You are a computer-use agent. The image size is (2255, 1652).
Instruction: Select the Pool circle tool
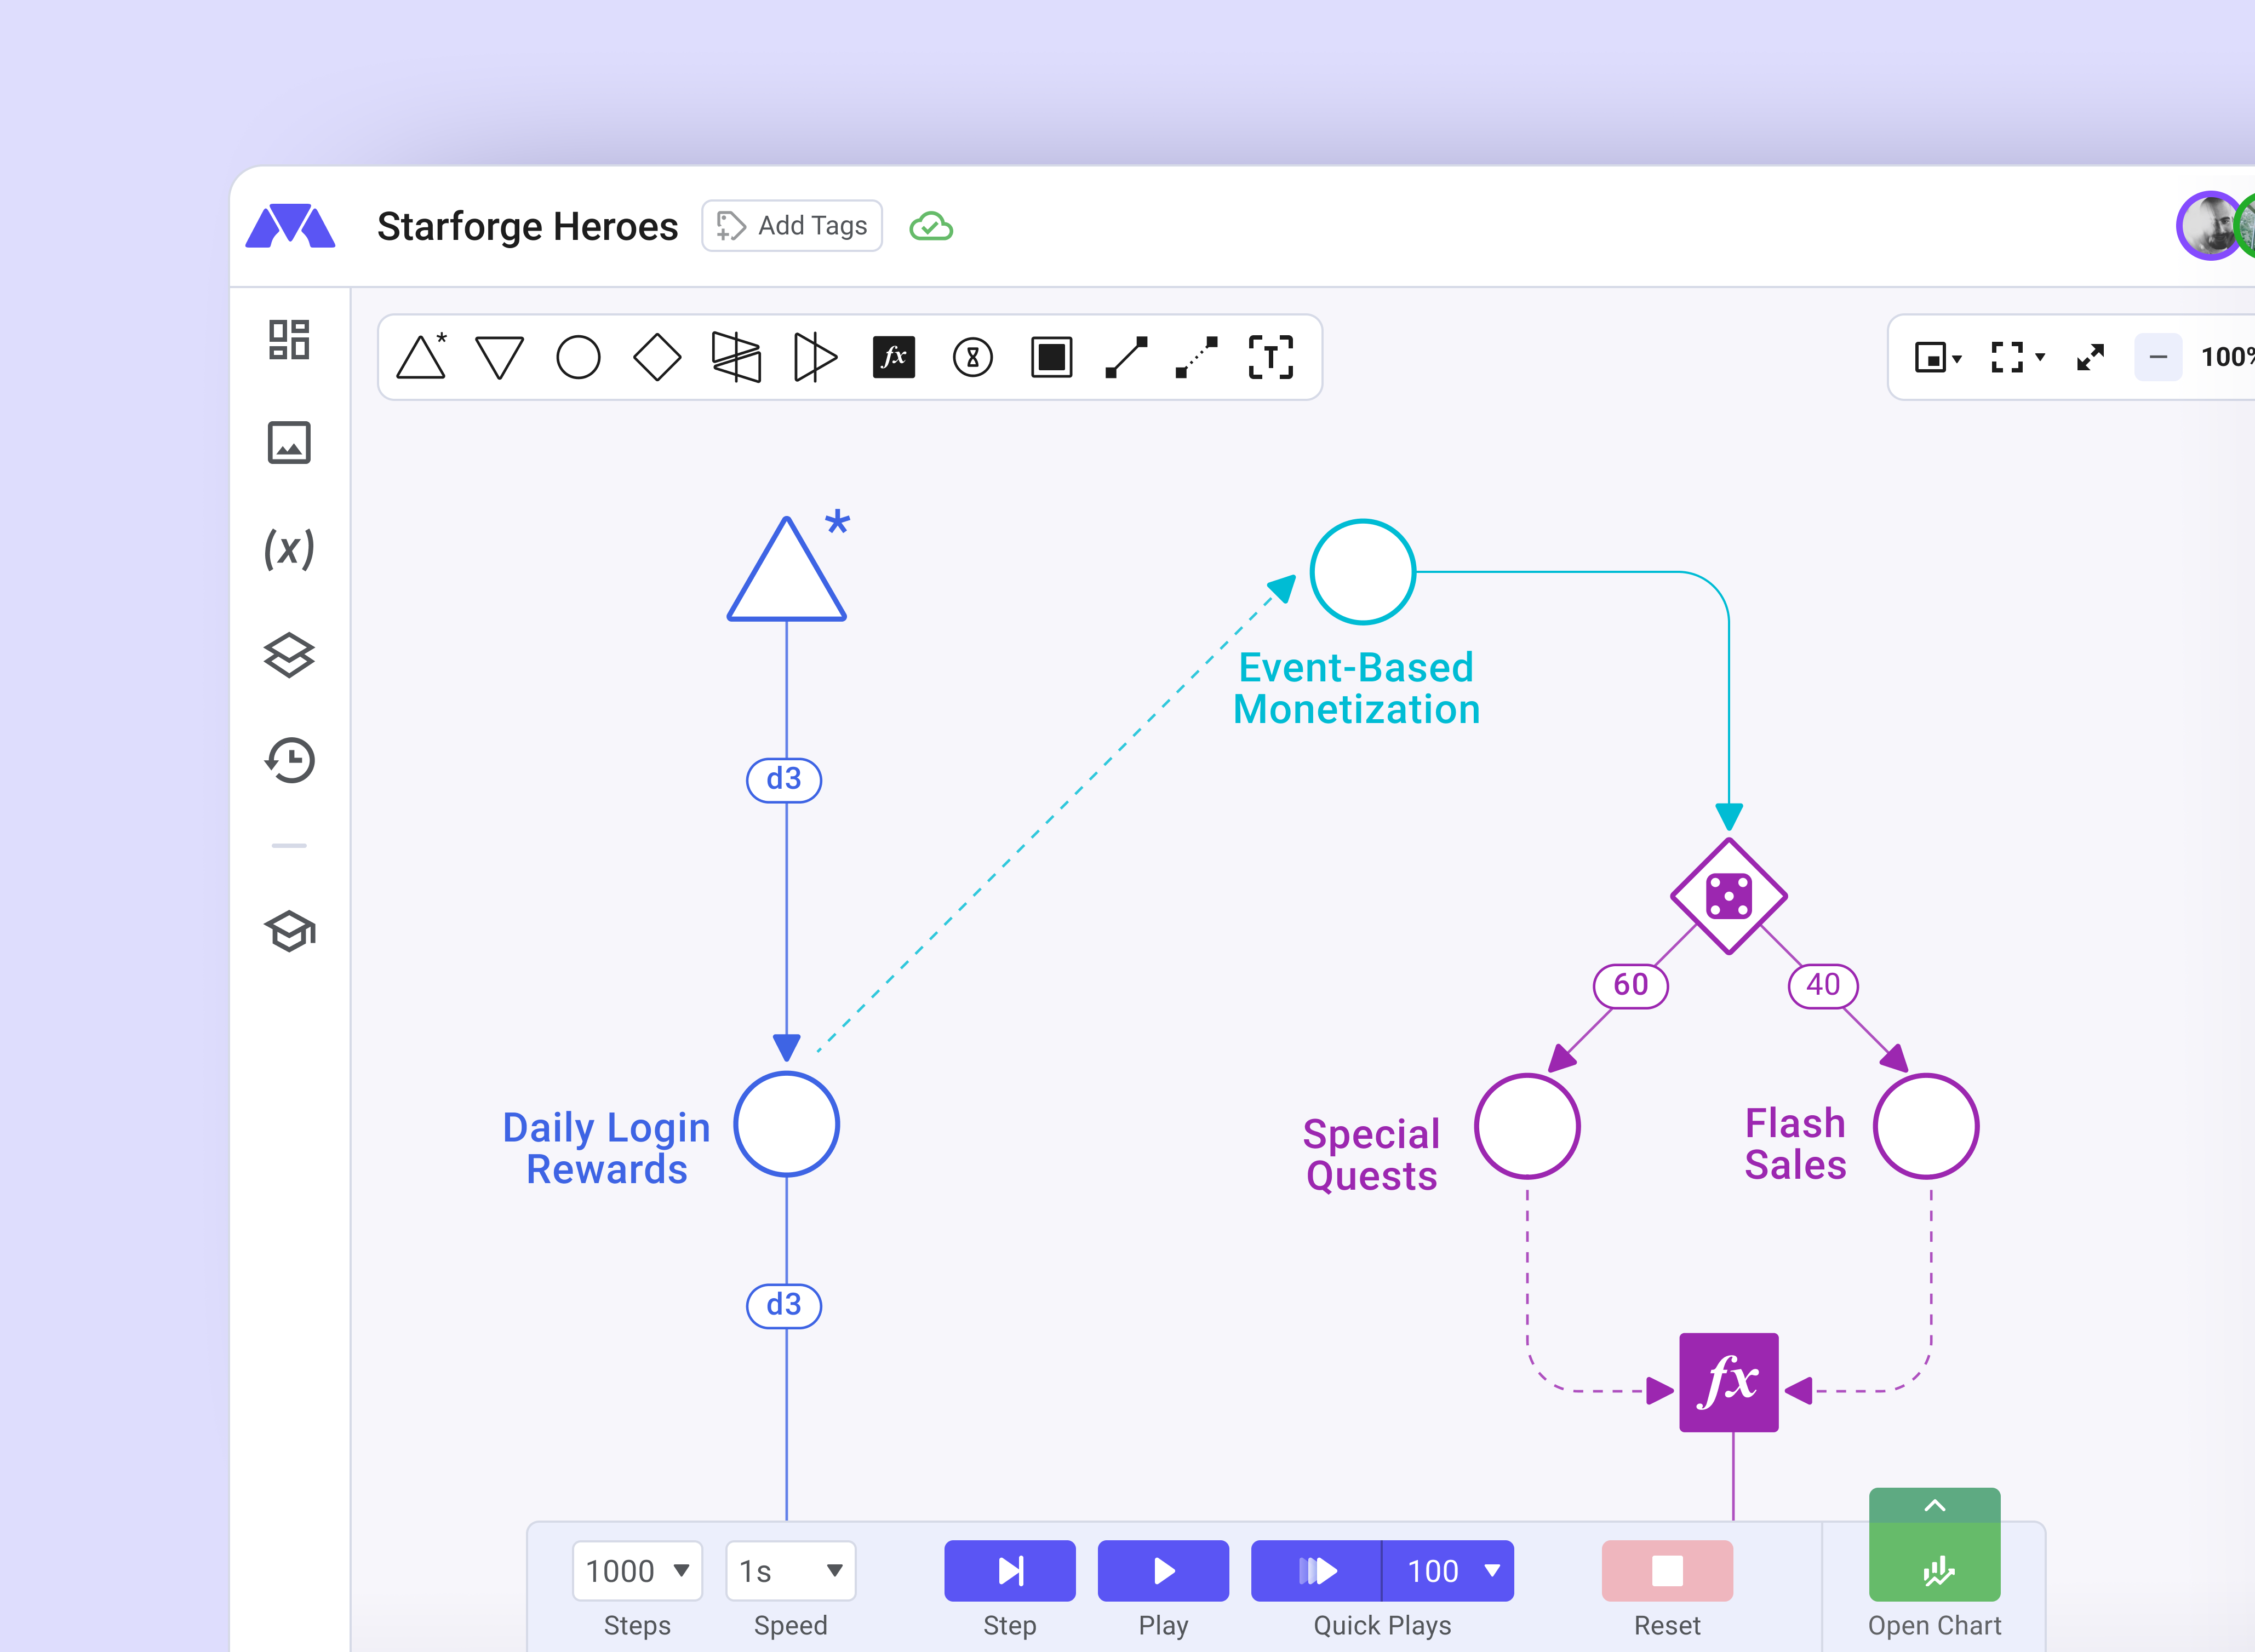click(x=578, y=358)
